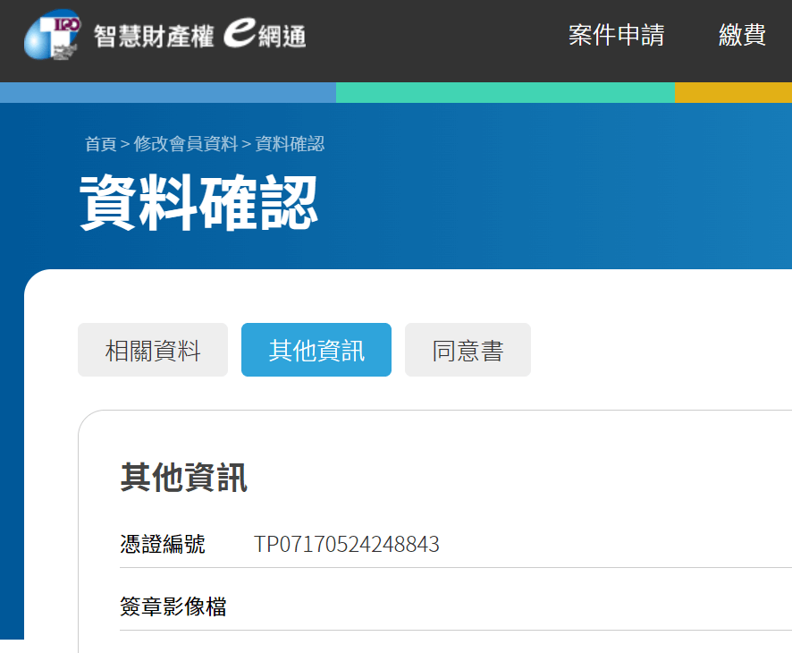Click the 憑證編號 label
This screenshot has height=653, width=792.
coord(163,545)
